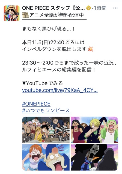Click the まもなく黒ひげ現る post text
The height and width of the screenshot is (174, 122).
[x=48, y=29]
